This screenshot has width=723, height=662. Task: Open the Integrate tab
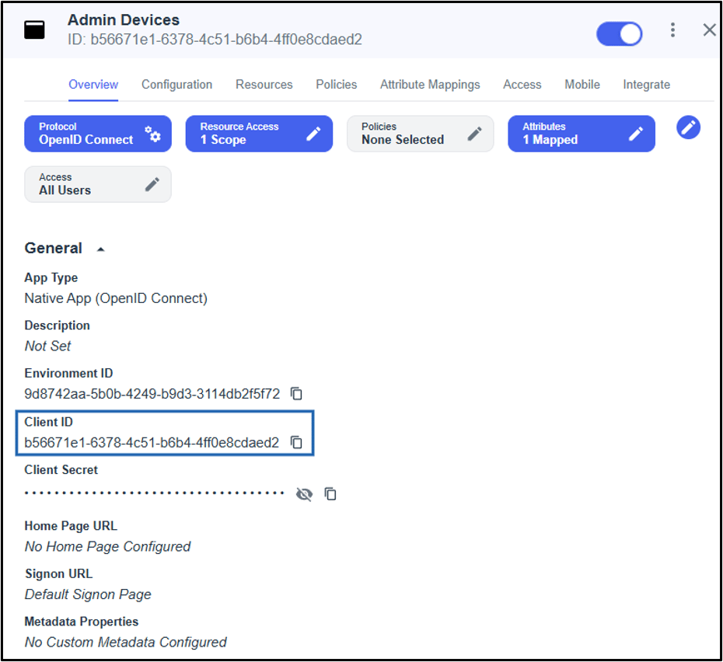pos(647,85)
